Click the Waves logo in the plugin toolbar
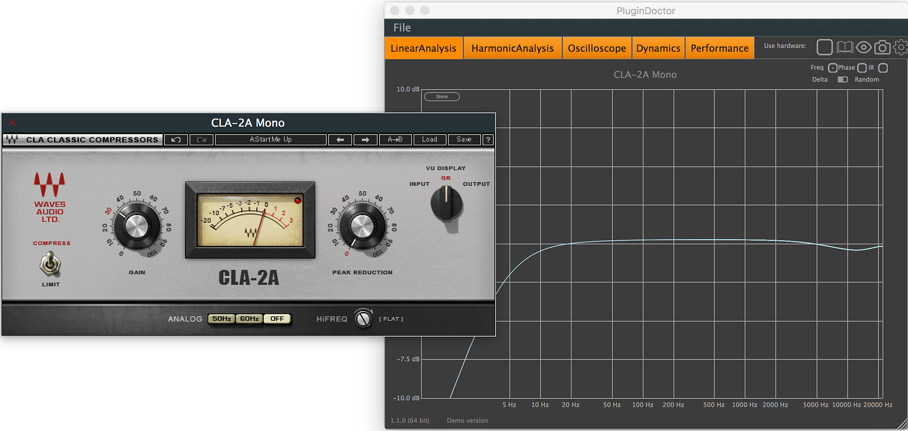The image size is (908, 431). coord(12,139)
